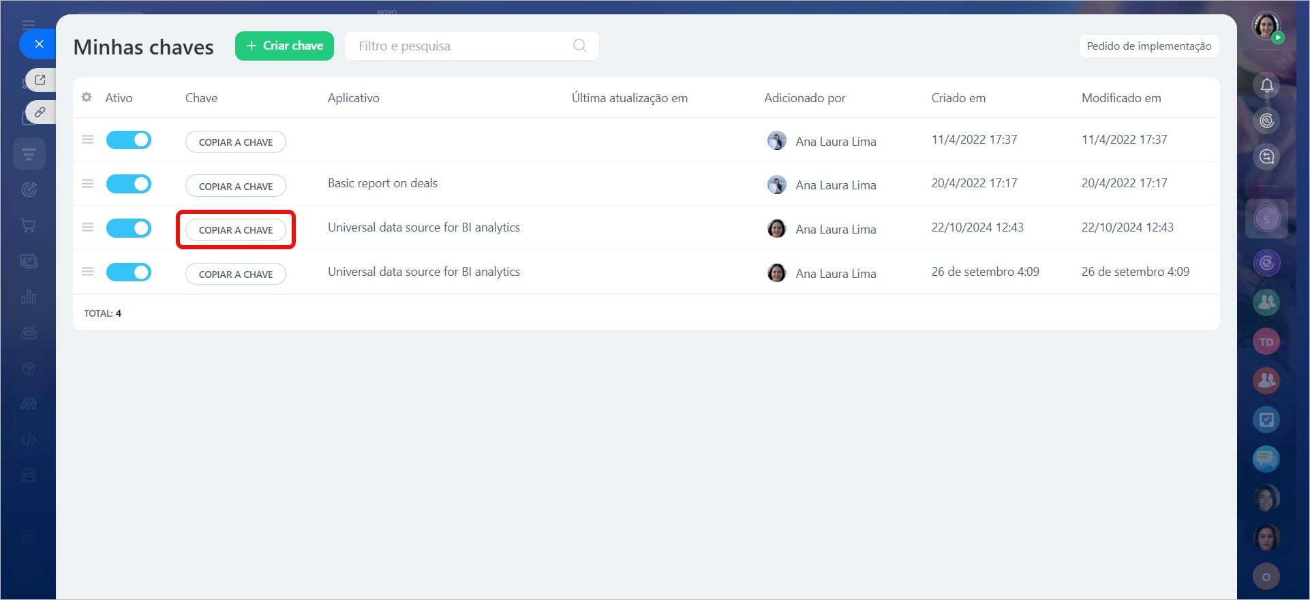Open the search magnifier icon in filter
Screen dimensions: 1310x600
click(x=579, y=46)
